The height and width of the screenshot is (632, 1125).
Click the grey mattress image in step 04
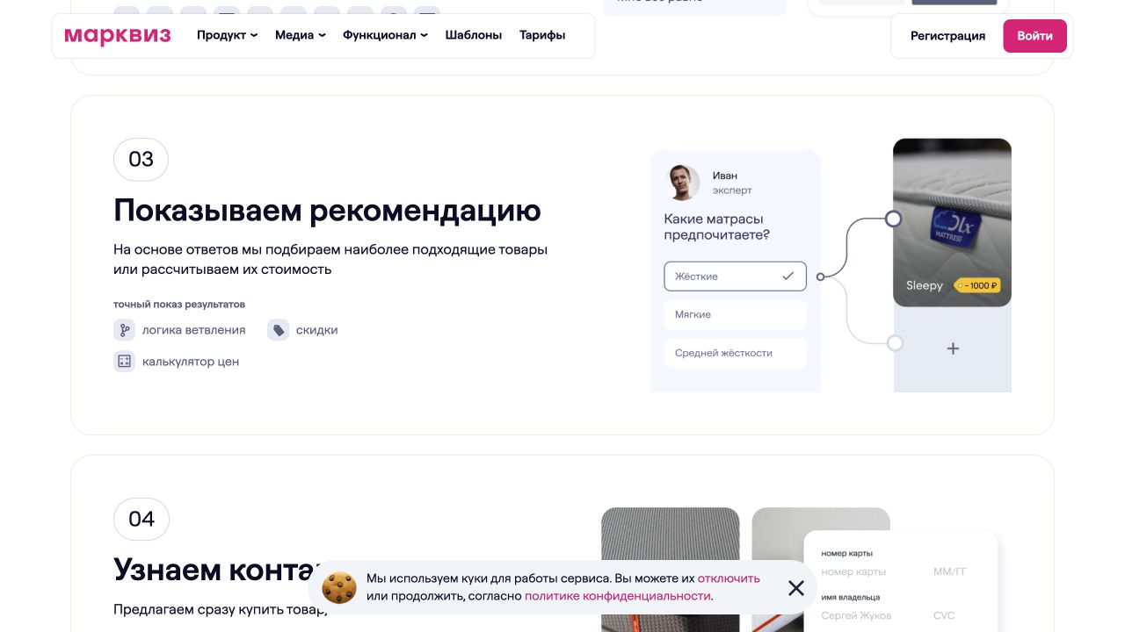[671, 570]
